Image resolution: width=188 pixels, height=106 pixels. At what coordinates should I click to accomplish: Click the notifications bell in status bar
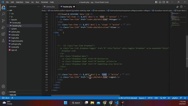pyautogui.click(x=185, y=98)
